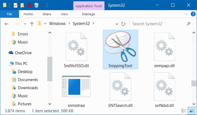Click the SndVolSSO.dll file name label
Screen dimensions: 197x115
pyautogui.click(x=76, y=66)
